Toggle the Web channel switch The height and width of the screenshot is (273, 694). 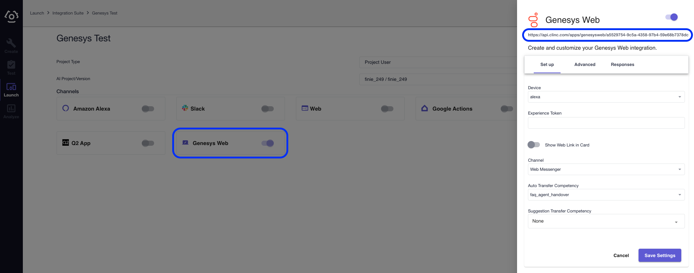(387, 108)
